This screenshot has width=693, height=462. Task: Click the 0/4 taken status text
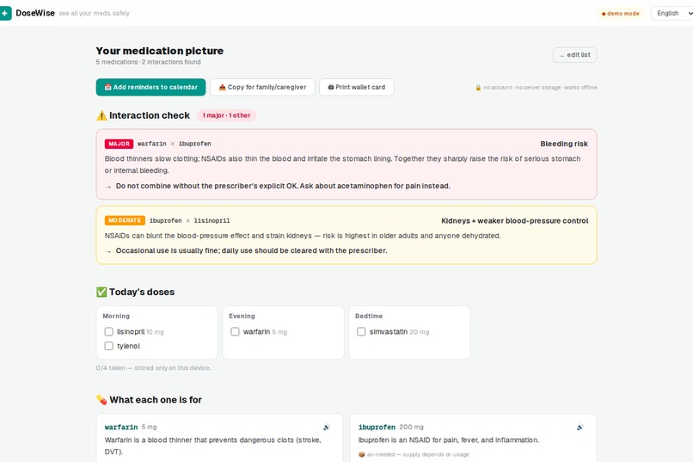153,368
